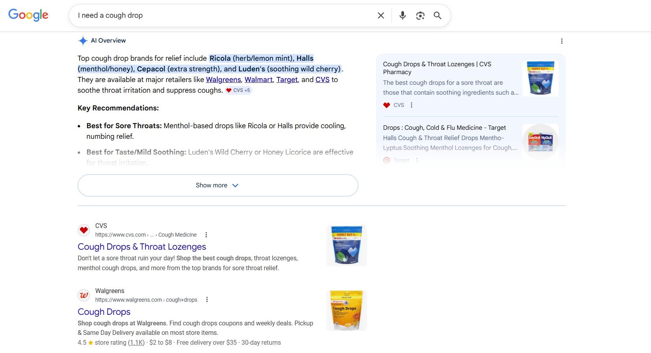Open options next to CVS result URL
Image resolution: width=651 pixels, height=353 pixels.
[206, 235]
